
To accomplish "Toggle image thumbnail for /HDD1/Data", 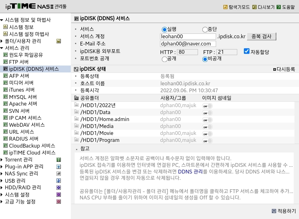I will pyautogui.click(x=207, y=113).
